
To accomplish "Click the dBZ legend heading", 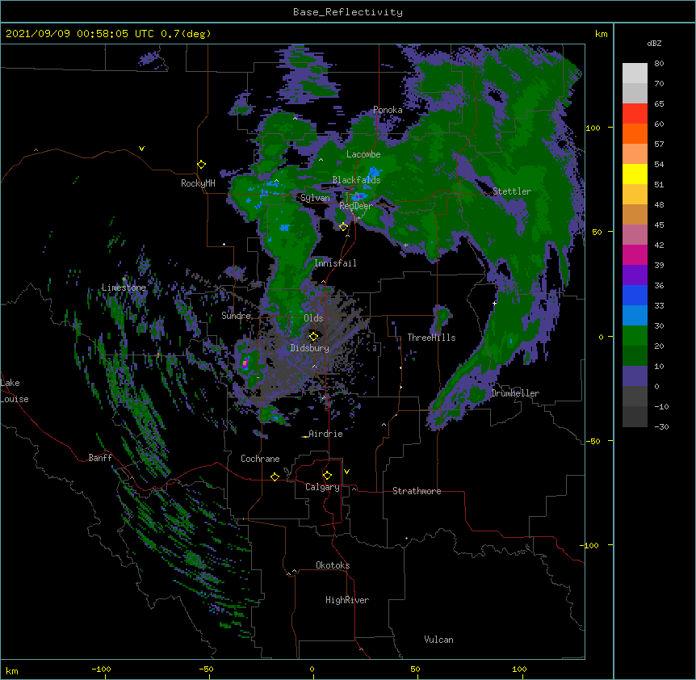I will [654, 44].
